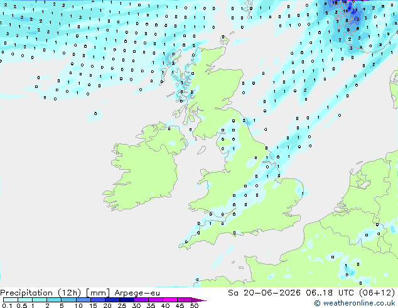Click the '(06+12)' forecast offset text
The width and height of the screenshot is (398, 308).
(x=377, y=293)
